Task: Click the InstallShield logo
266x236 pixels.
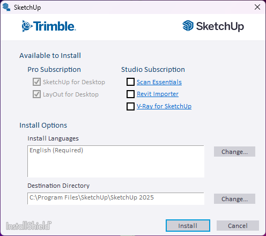Action: (29, 226)
